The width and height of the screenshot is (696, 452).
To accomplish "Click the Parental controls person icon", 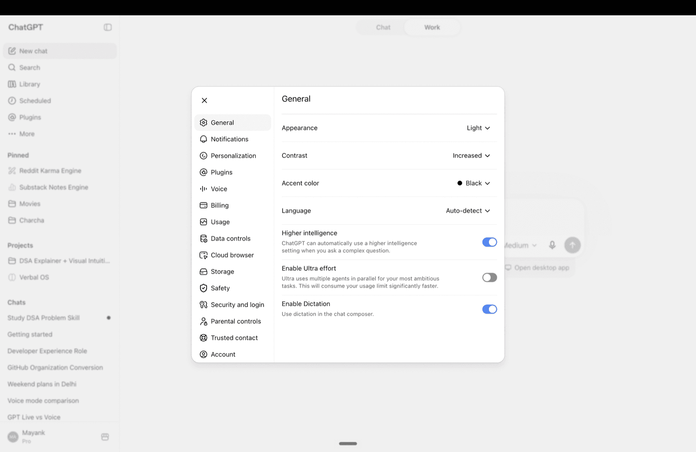I will tap(203, 321).
